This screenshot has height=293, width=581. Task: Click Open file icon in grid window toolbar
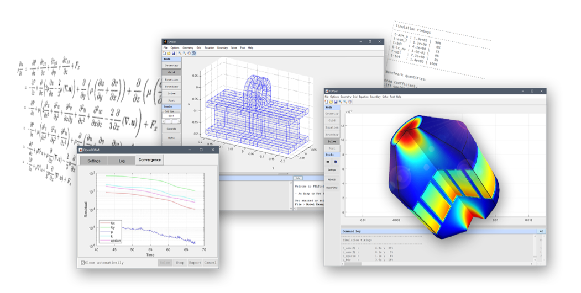(169, 54)
